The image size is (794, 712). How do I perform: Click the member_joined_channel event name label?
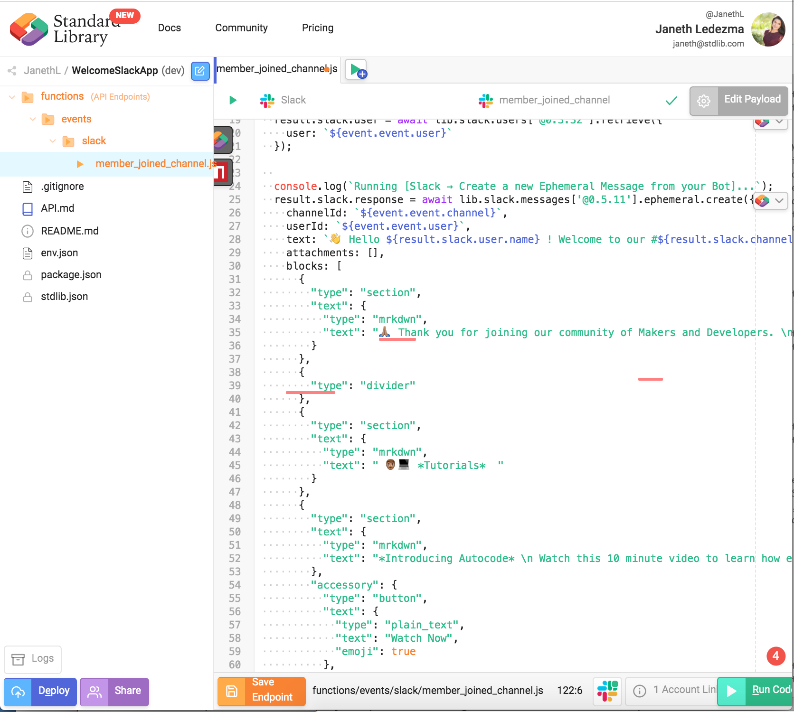tap(555, 101)
